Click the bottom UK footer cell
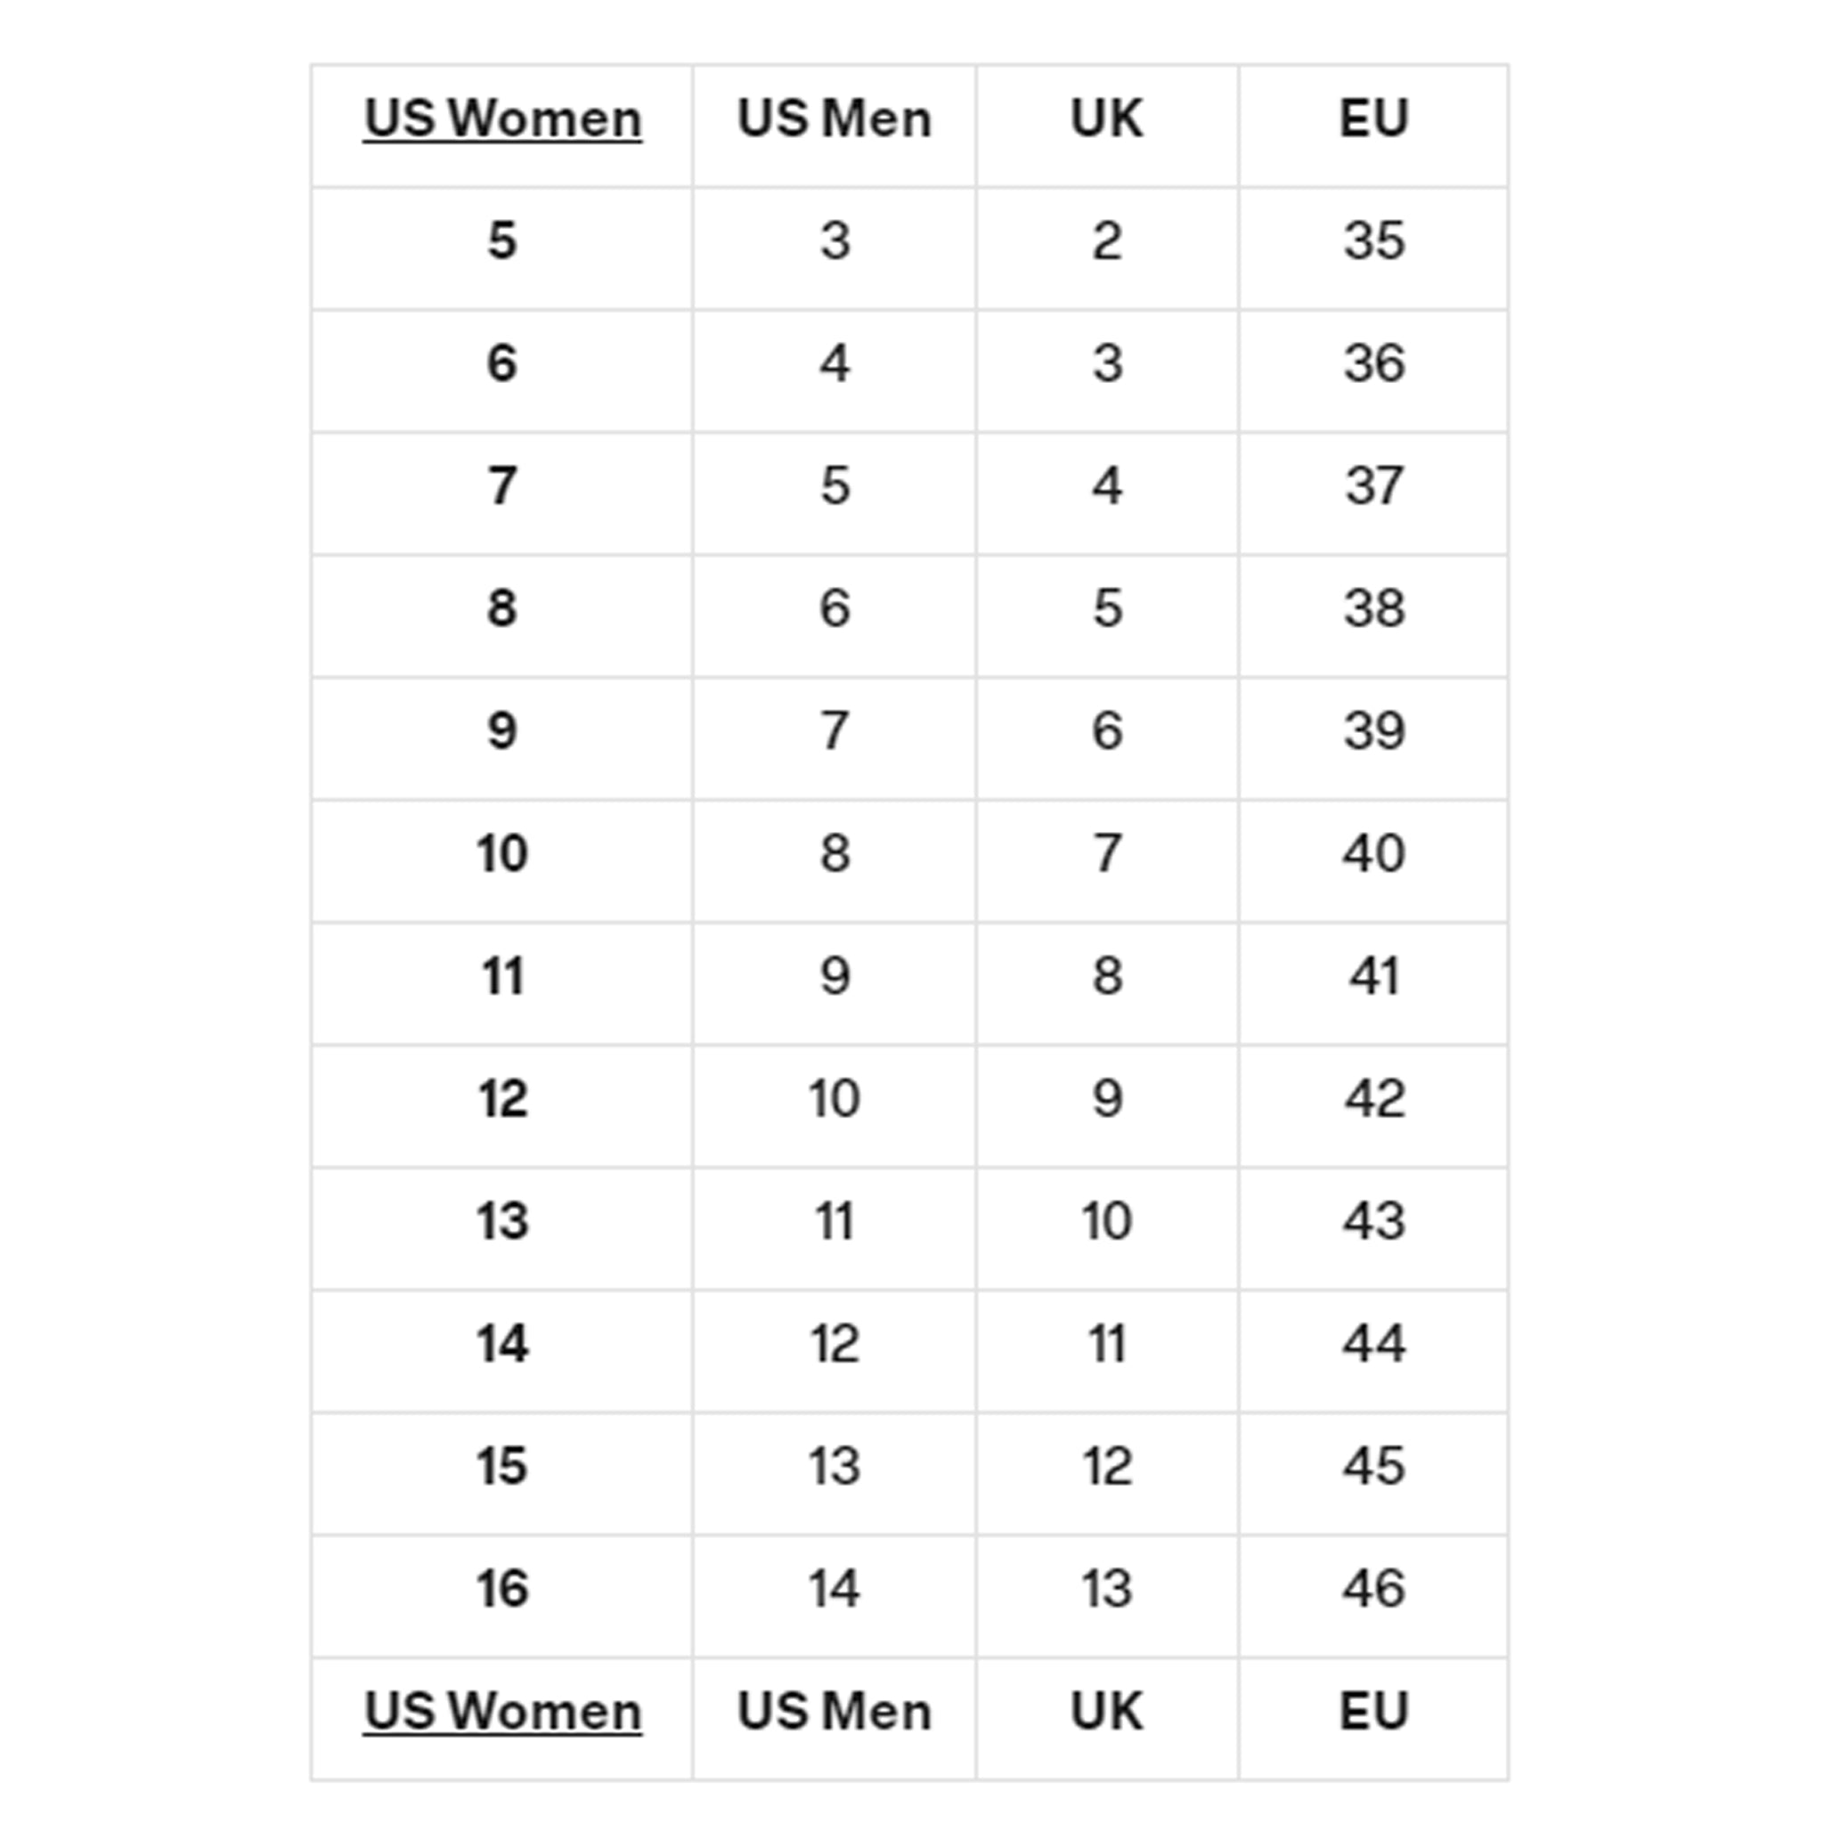Screen dimensions: 1824x1824 pyautogui.click(x=1106, y=1712)
